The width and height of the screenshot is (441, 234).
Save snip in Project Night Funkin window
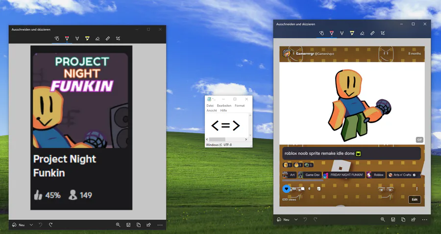pos(128,225)
